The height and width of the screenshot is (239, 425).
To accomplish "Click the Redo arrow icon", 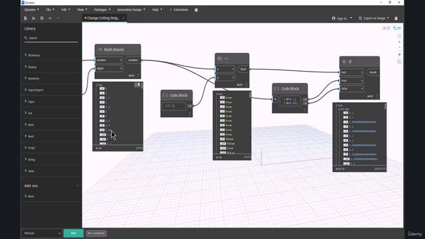I will 58,18.
